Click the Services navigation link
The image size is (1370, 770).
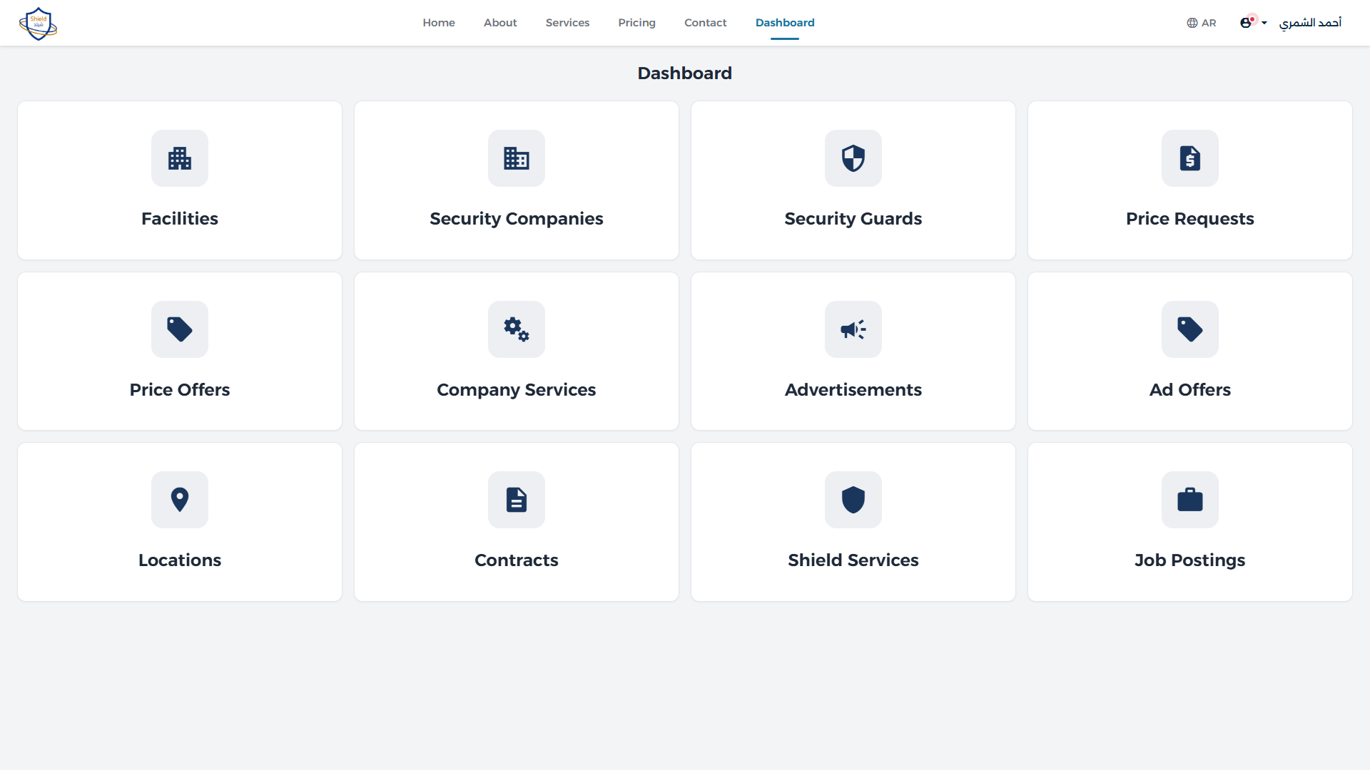click(567, 22)
